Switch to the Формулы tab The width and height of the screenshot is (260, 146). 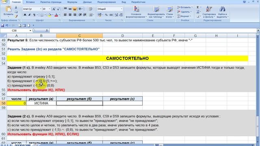coord(72,2)
